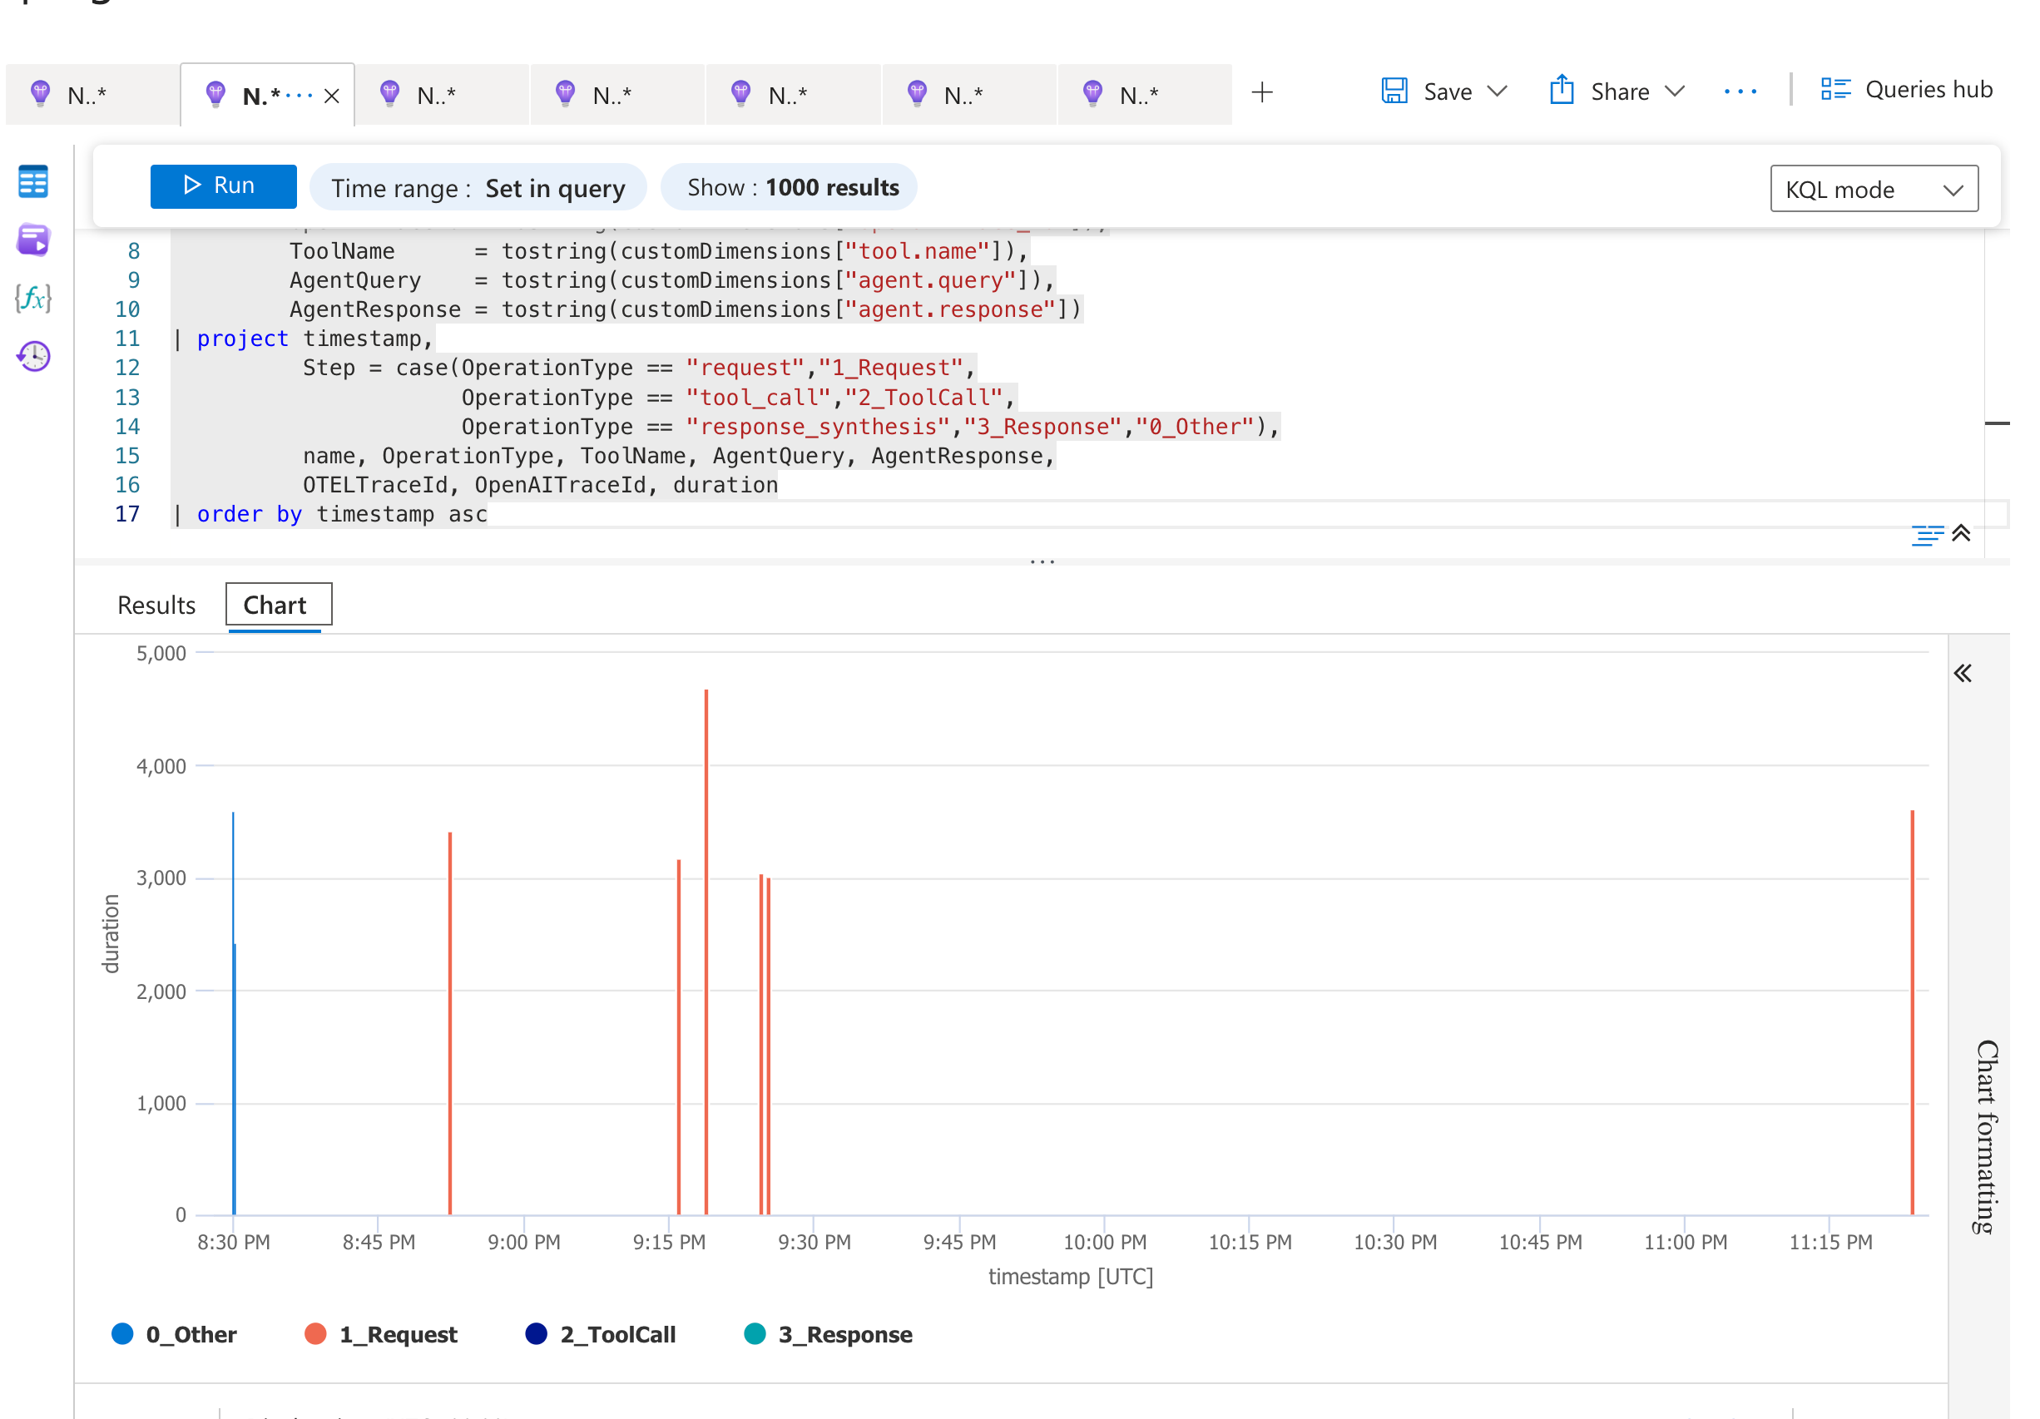Screen dimensions: 2040x1419
Task: Expand the Chart formatting panel arrows
Action: point(1963,673)
